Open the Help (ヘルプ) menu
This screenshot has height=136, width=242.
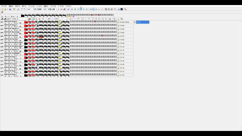[x=68, y=6]
